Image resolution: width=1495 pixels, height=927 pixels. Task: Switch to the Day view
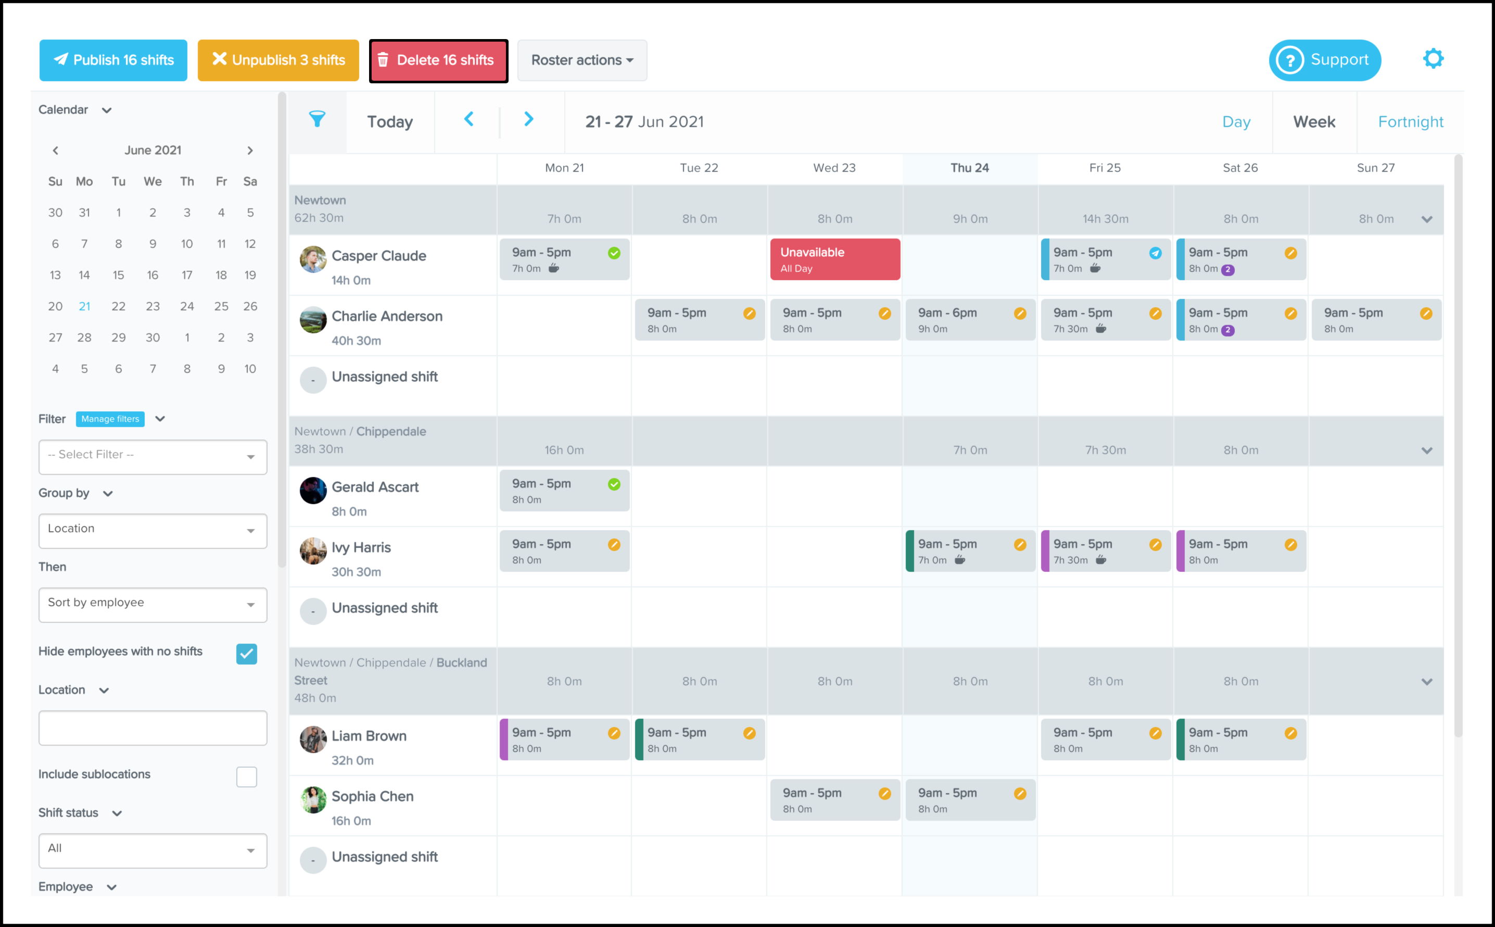pyautogui.click(x=1236, y=122)
